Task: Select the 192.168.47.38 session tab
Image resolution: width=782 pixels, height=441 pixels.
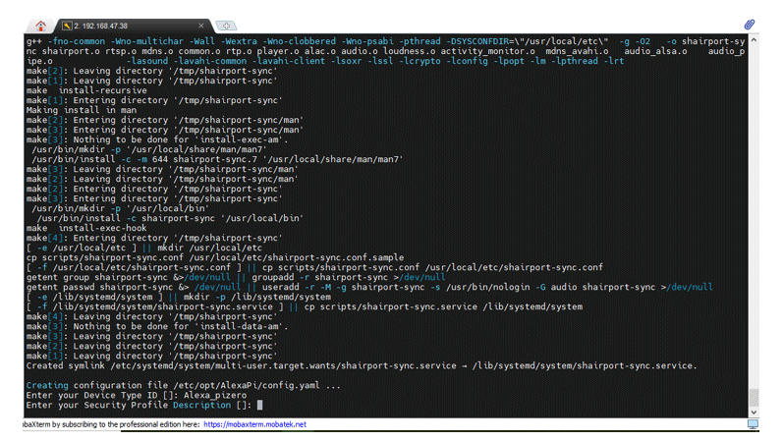Action: coord(134,26)
